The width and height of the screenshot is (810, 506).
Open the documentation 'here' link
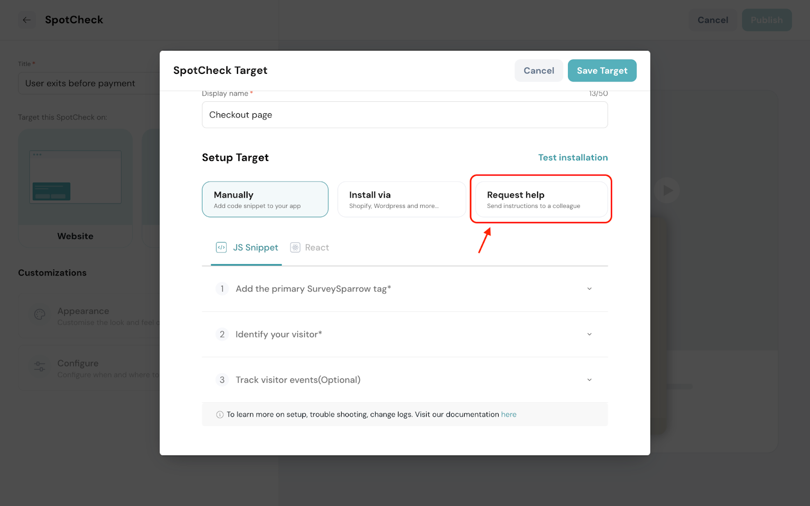pos(509,414)
